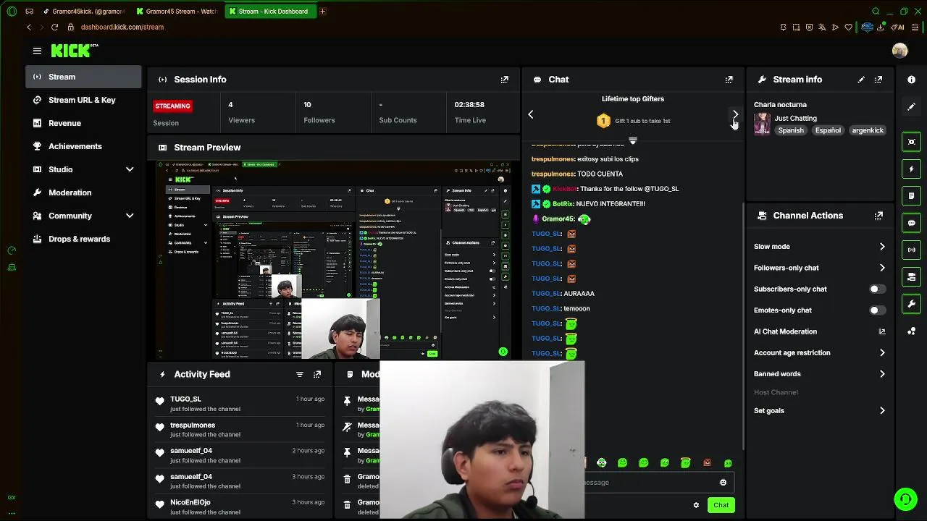Click the 'AURAAAA' chat message
Viewport: 927px width, 521px height.
pyautogui.click(x=579, y=294)
